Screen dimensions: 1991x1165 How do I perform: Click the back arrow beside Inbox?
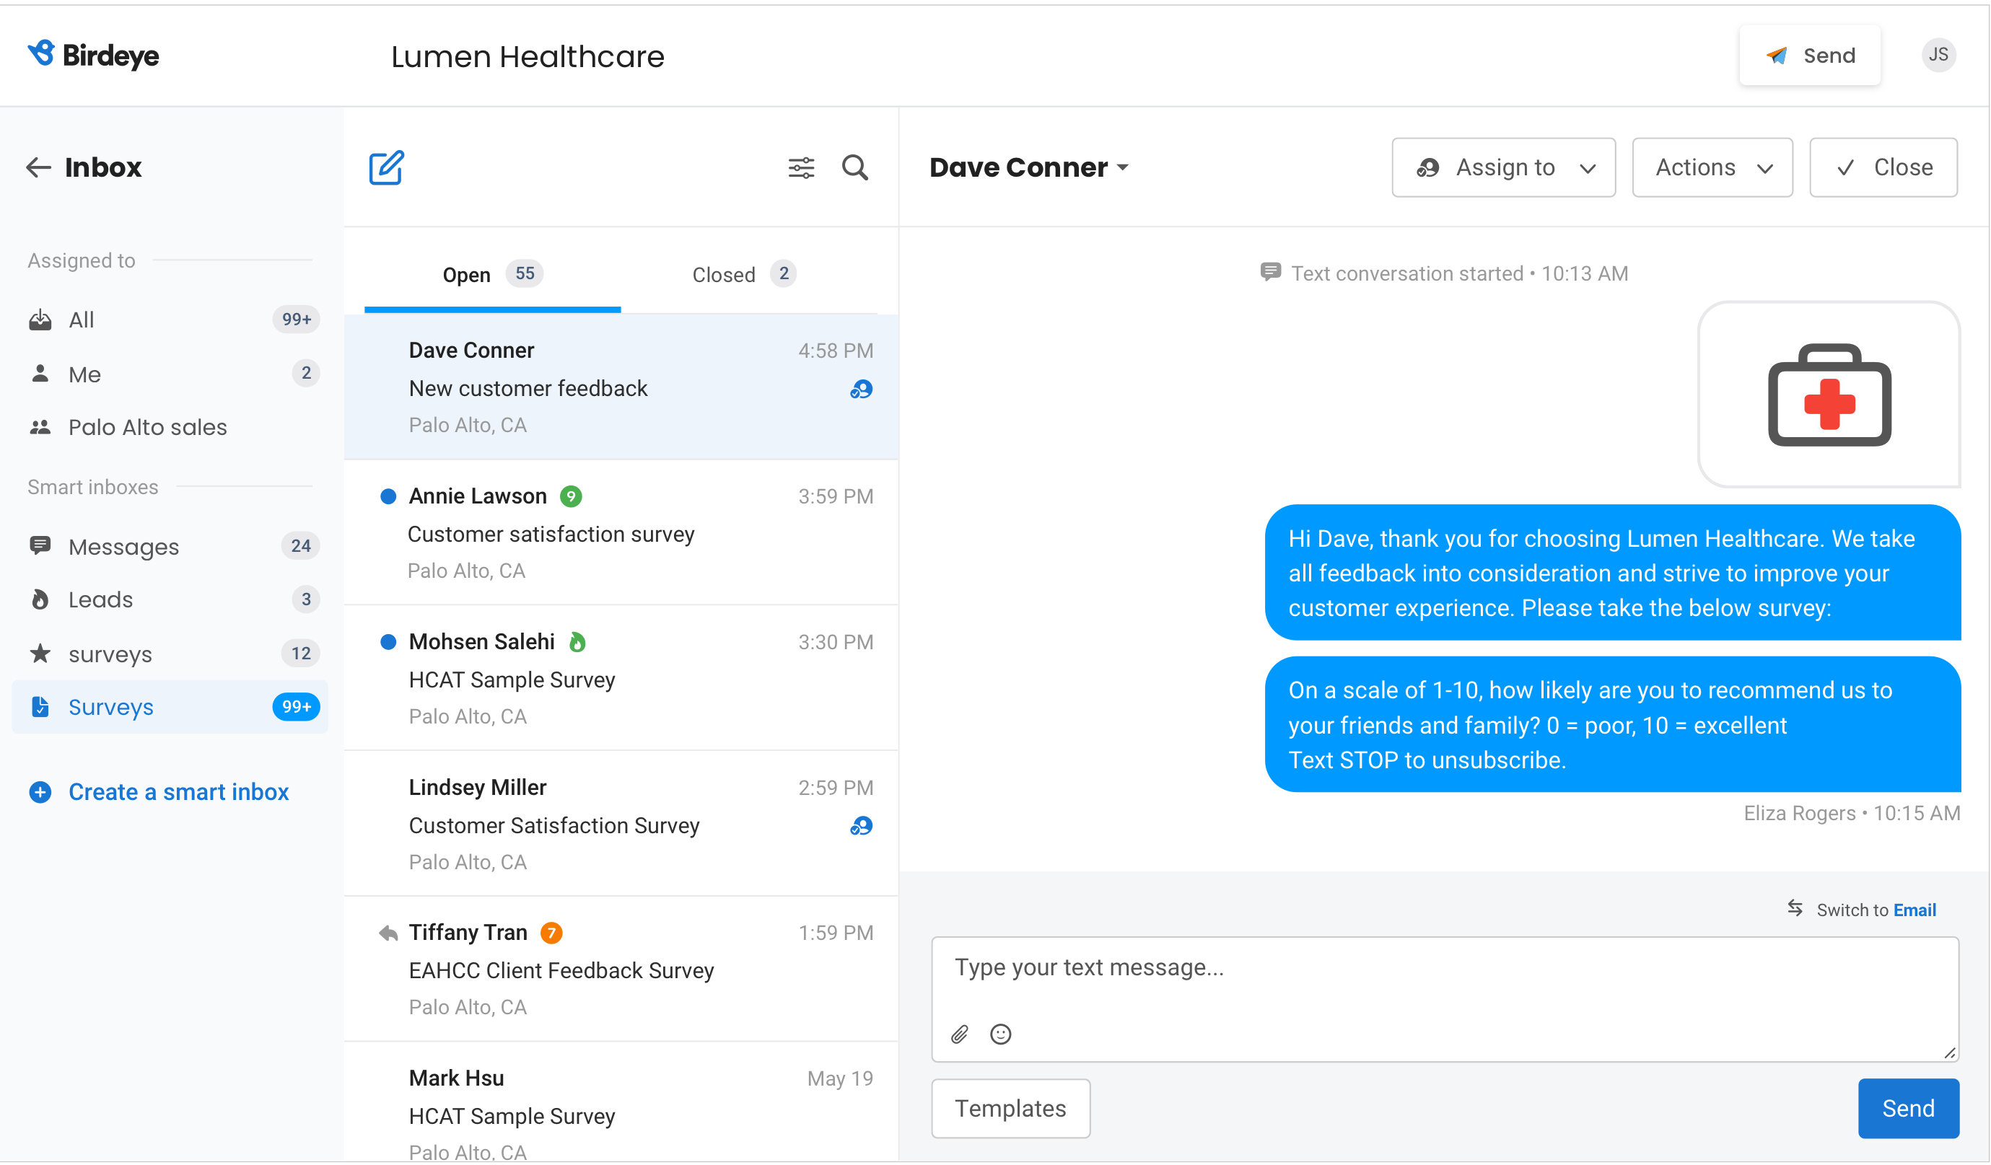[x=38, y=167]
